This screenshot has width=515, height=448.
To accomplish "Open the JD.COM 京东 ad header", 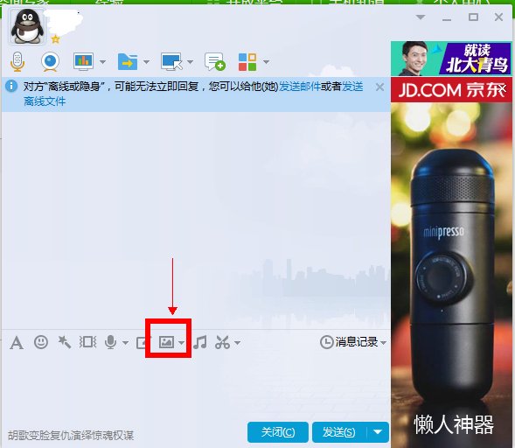I will pos(451,90).
